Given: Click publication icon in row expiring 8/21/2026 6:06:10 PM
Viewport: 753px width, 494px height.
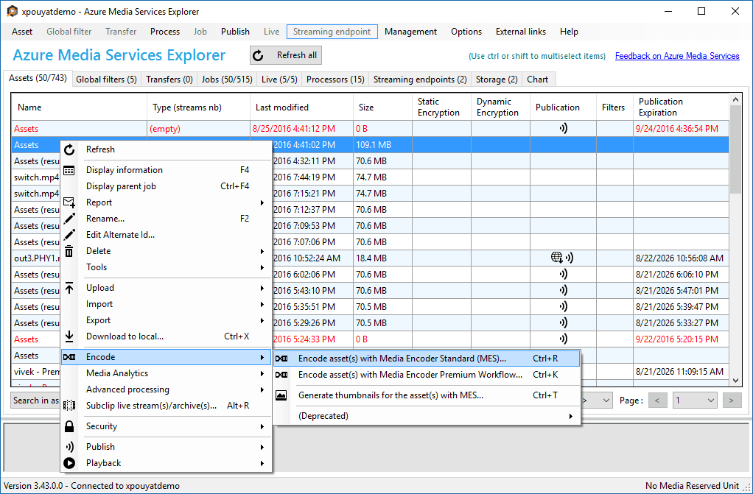Looking at the screenshot, I should point(564,274).
